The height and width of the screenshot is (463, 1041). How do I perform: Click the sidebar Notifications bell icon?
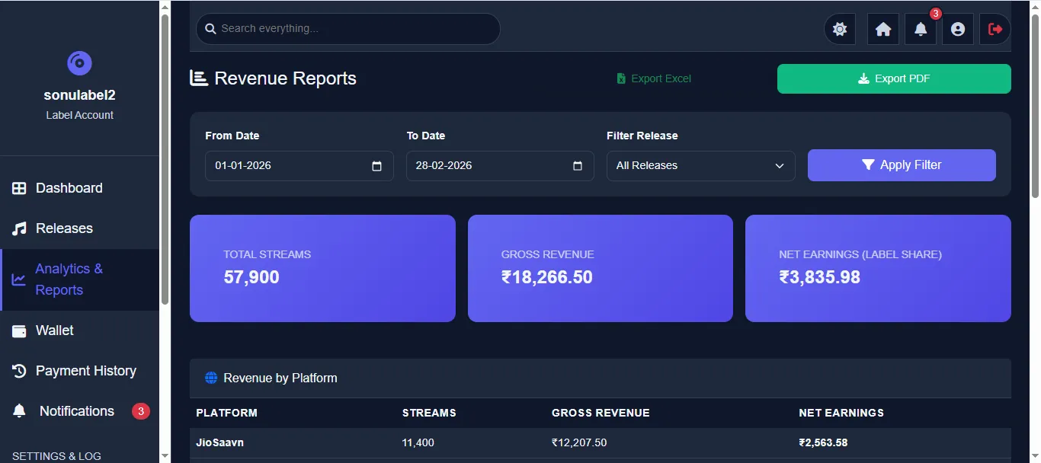coord(19,411)
